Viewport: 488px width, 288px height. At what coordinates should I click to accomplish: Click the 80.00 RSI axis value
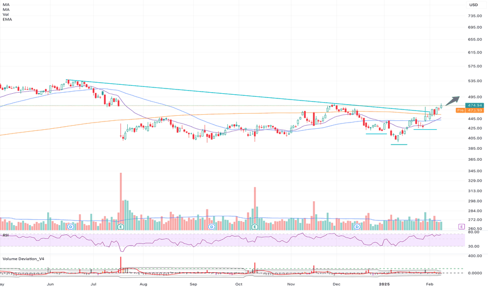473,232
